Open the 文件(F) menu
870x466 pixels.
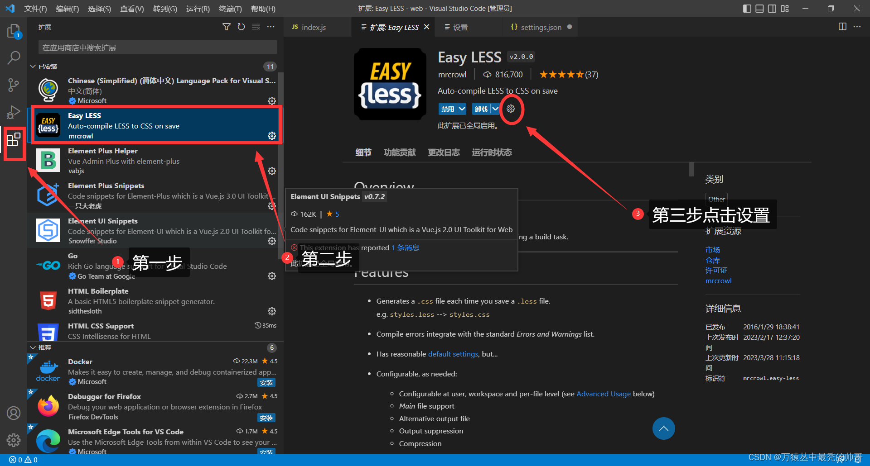pyautogui.click(x=35, y=9)
